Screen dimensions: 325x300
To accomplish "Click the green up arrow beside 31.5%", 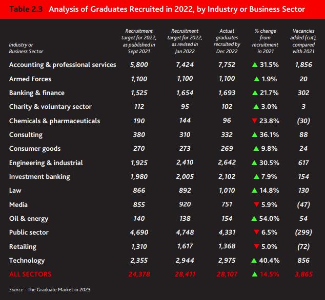I will tap(255, 65).
